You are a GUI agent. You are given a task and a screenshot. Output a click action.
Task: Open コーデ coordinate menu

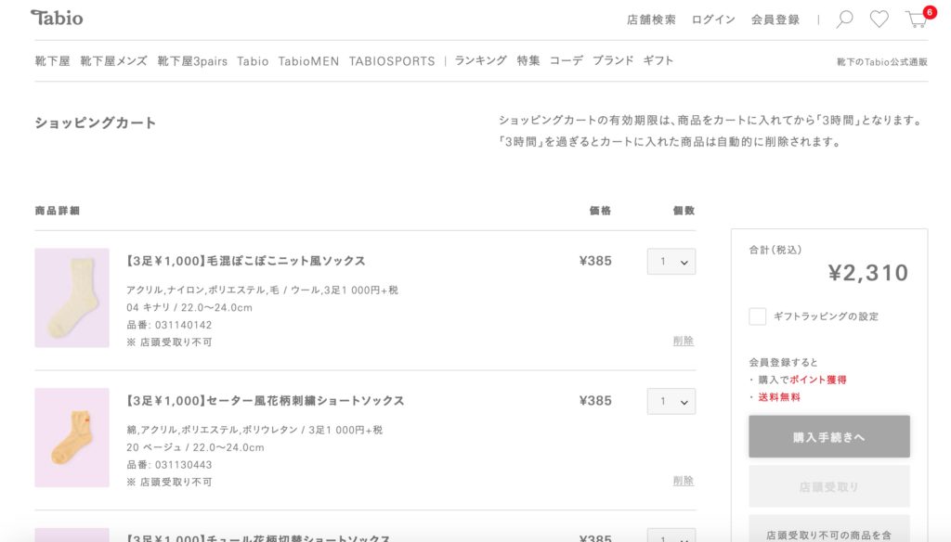click(x=566, y=60)
